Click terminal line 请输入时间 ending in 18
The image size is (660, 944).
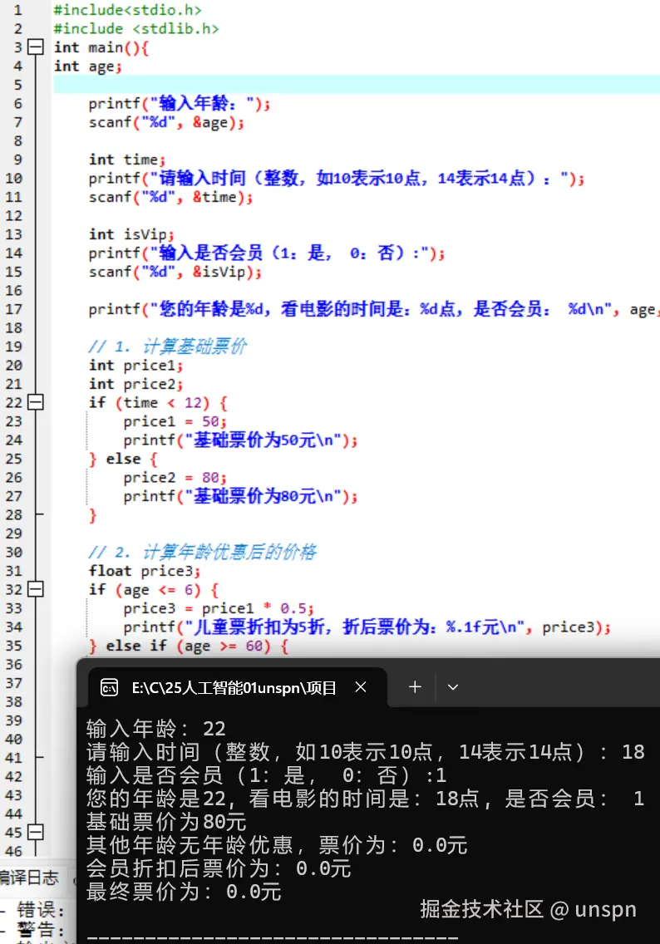click(x=366, y=752)
